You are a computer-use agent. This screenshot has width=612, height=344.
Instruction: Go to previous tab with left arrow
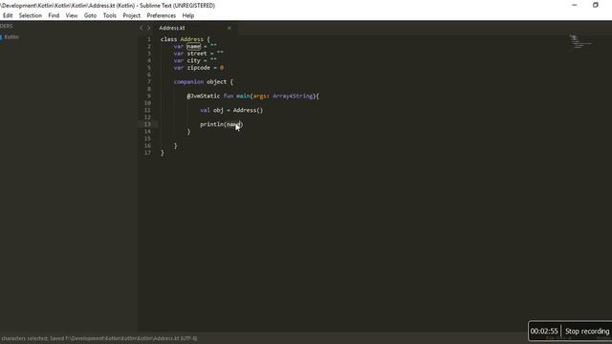[142, 28]
